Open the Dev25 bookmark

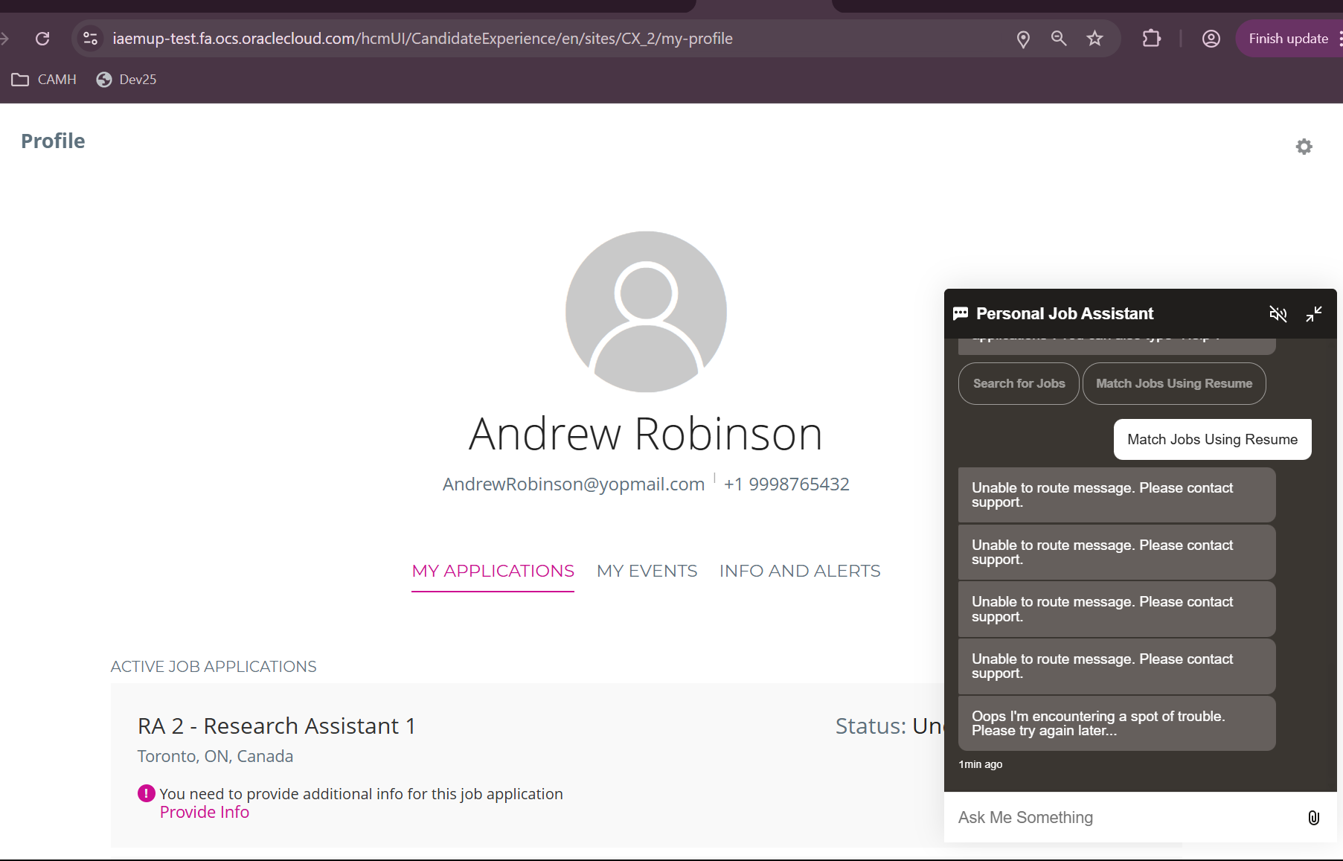[126, 80]
